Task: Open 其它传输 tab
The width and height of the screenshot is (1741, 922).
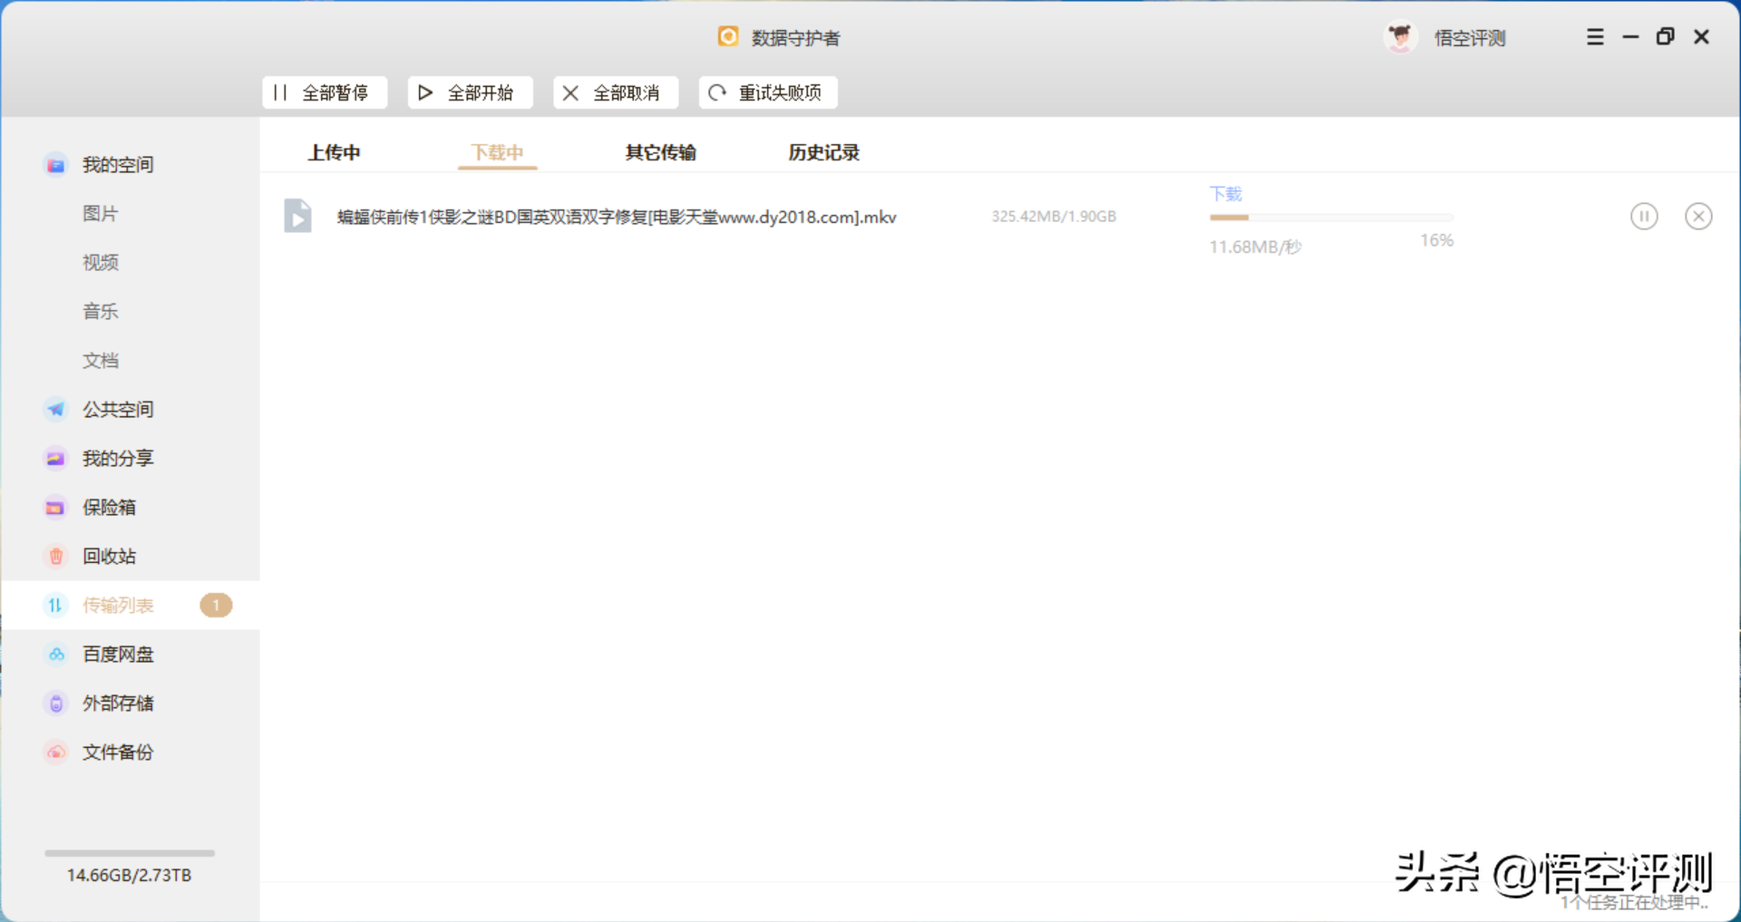Action: click(x=660, y=152)
